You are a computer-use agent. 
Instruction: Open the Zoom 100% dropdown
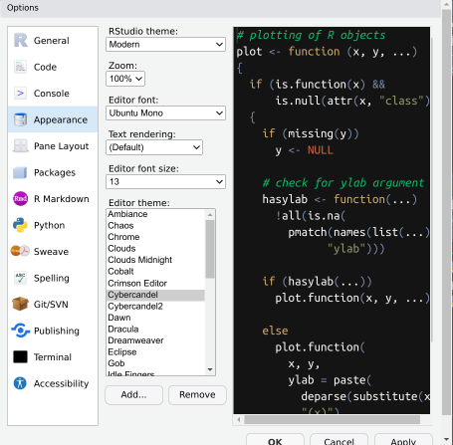coord(125,79)
